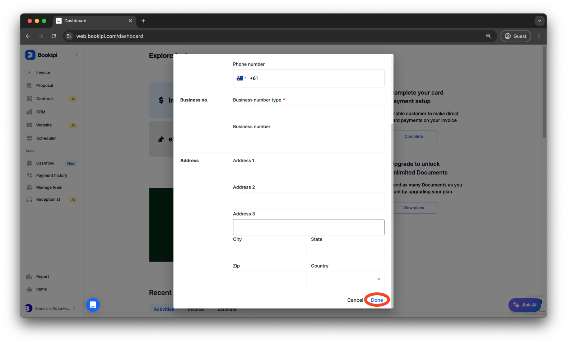Click the page vertical scrollbar
The image size is (567, 344).
click(544, 92)
